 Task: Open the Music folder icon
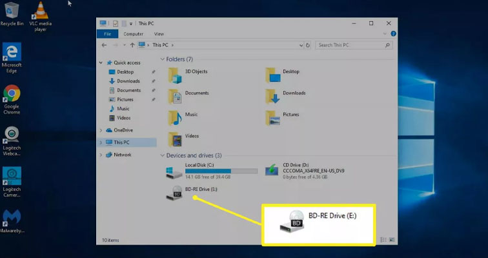point(175,117)
